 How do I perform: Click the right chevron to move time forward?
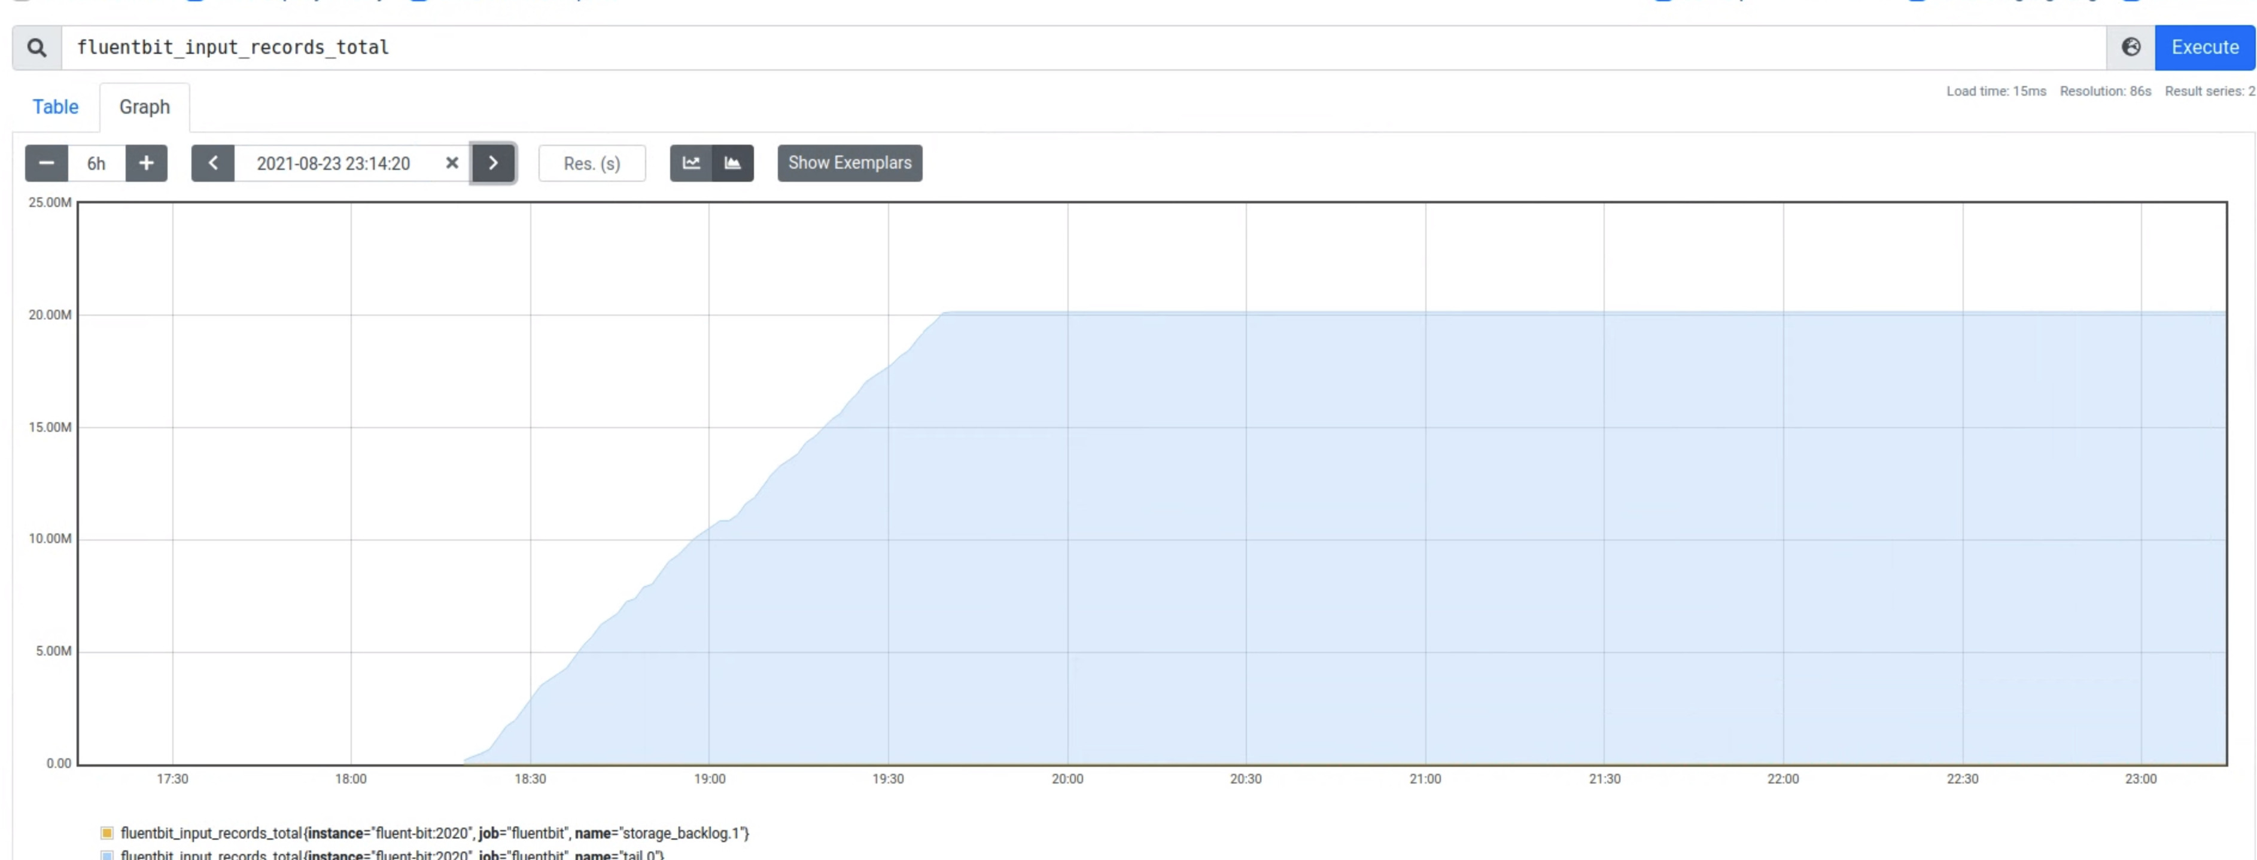tap(493, 163)
